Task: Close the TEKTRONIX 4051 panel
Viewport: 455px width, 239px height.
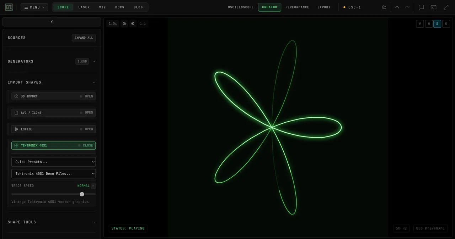Action: (54, 145)
